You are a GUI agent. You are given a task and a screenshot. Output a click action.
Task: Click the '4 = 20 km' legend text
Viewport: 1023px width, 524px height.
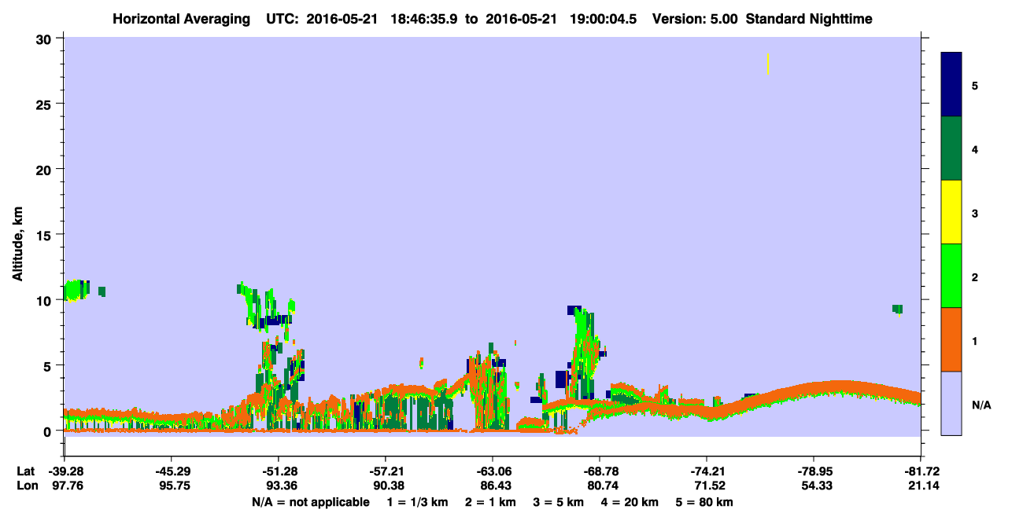630,502
